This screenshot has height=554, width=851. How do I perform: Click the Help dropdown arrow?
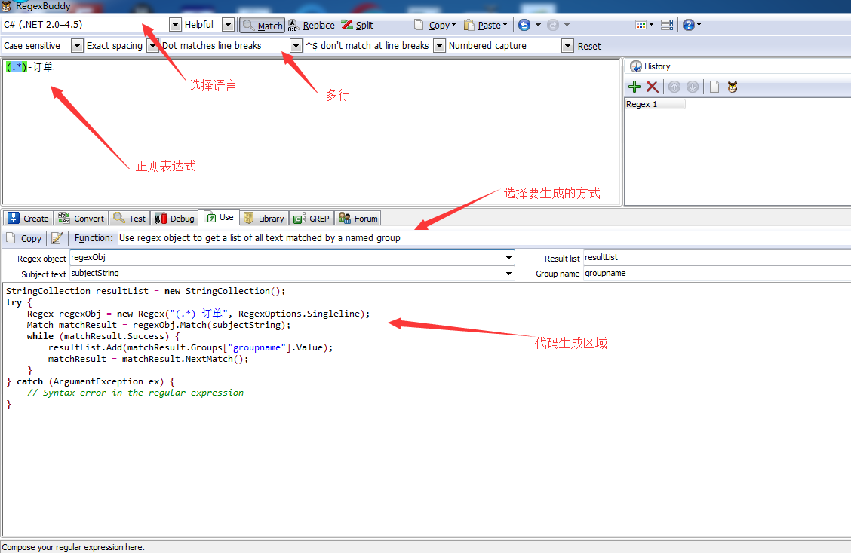[x=699, y=25]
